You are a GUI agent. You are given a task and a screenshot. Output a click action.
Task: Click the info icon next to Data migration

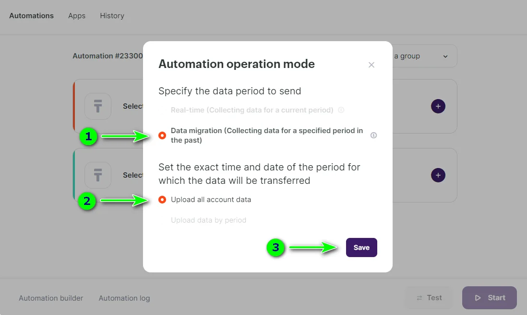point(373,135)
